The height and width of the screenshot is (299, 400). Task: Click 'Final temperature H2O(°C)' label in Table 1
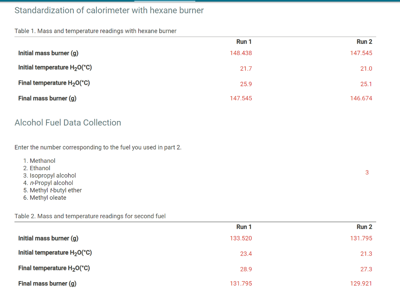tap(54, 84)
